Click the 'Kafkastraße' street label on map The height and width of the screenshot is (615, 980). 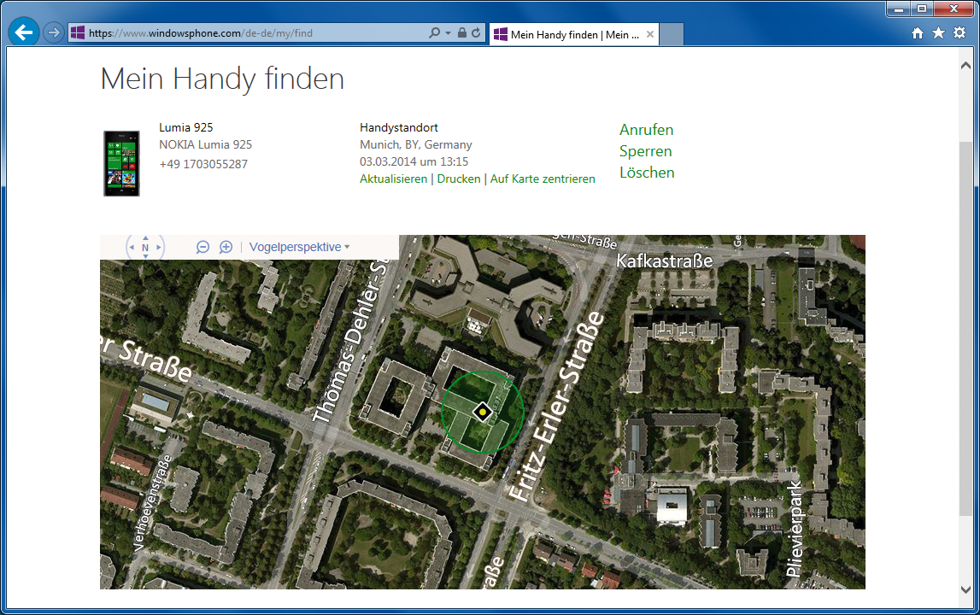[665, 261]
